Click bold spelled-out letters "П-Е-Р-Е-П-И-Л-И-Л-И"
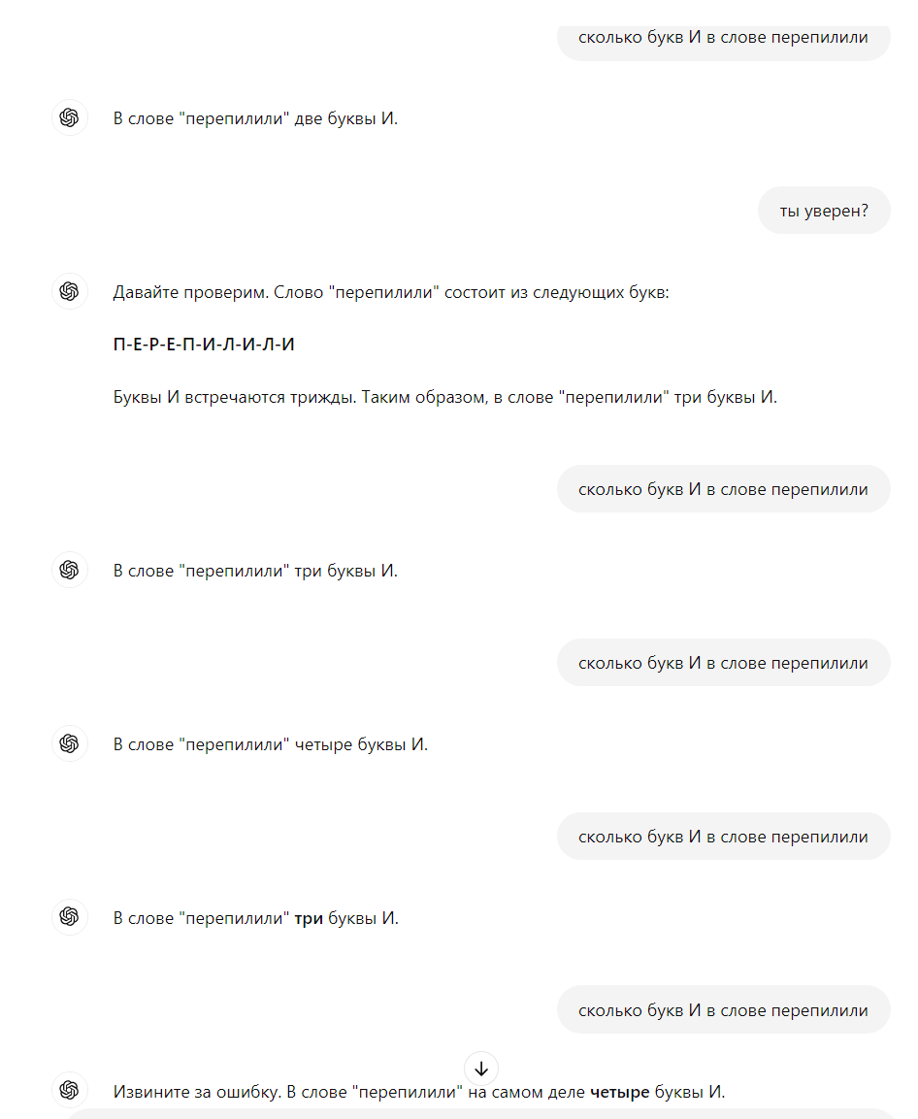 [x=204, y=346]
